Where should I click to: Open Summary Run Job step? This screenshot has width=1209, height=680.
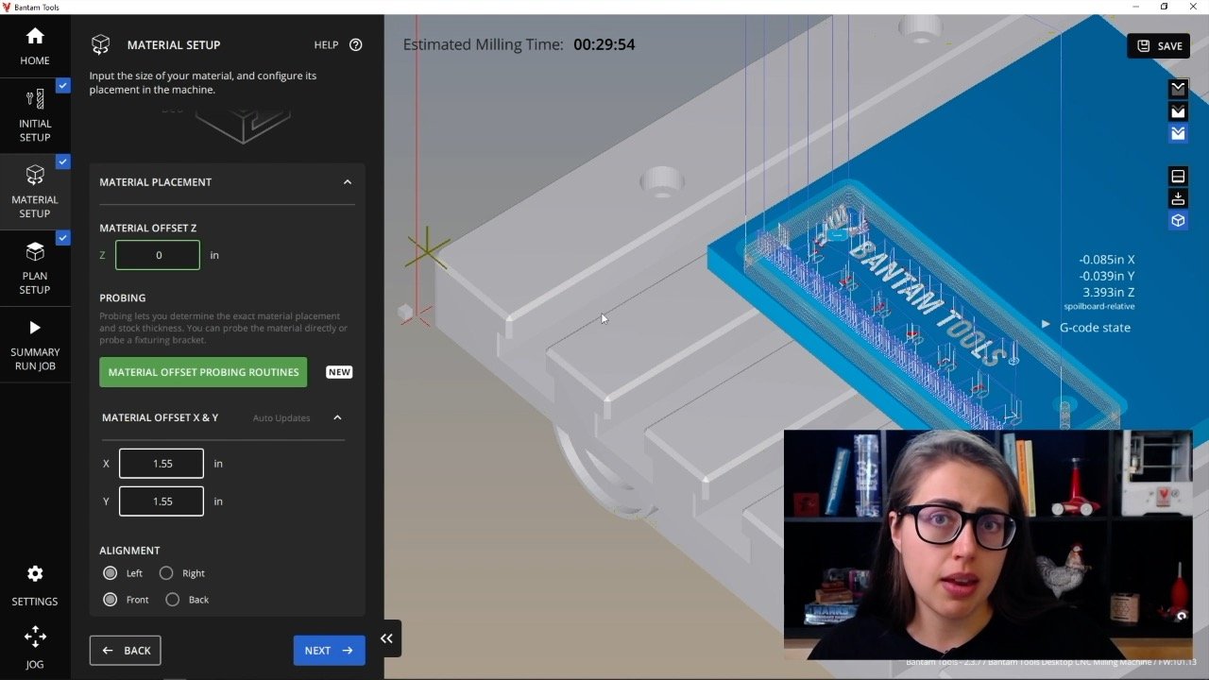coord(35,344)
